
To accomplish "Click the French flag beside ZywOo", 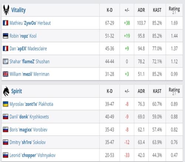I will [x=6, y=23].
